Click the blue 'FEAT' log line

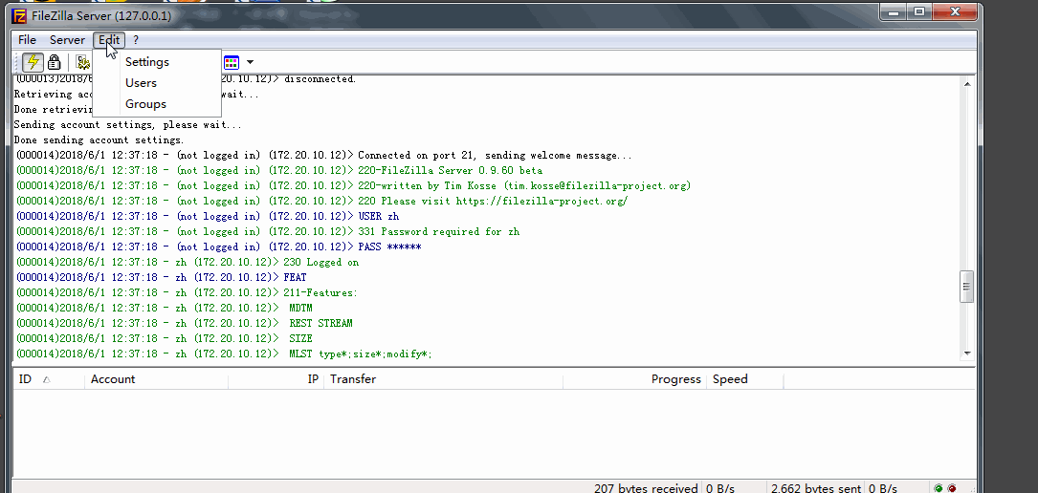[162, 278]
